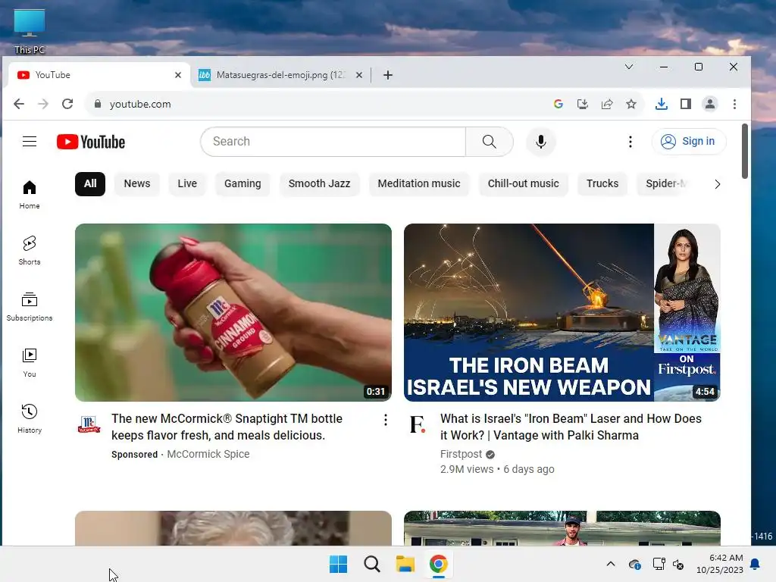Open the Windows Start menu
776x582 pixels.
[x=339, y=564]
